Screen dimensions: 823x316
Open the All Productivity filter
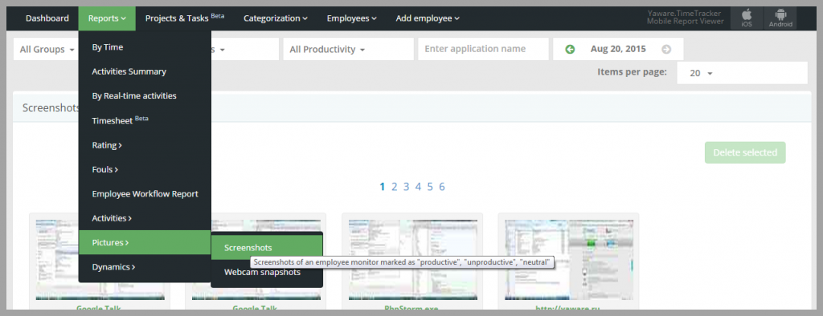pos(349,49)
